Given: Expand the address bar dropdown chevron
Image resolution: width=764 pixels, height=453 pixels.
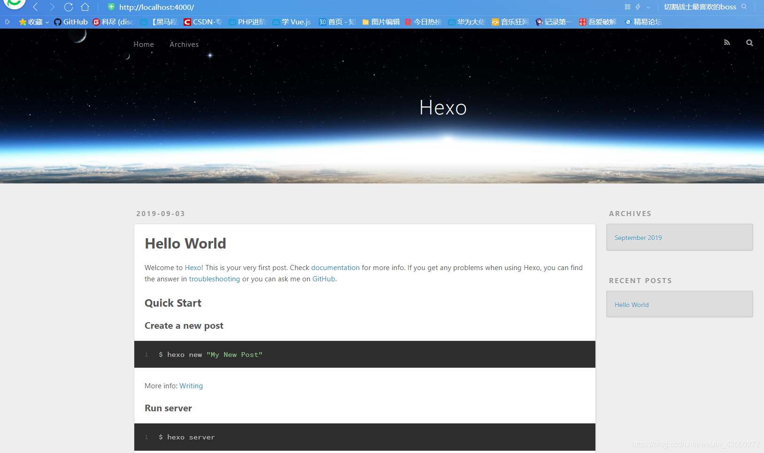Looking at the screenshot, I should (648, 7).
